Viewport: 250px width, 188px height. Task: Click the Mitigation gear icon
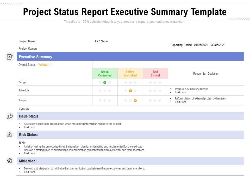click(10, 161)
